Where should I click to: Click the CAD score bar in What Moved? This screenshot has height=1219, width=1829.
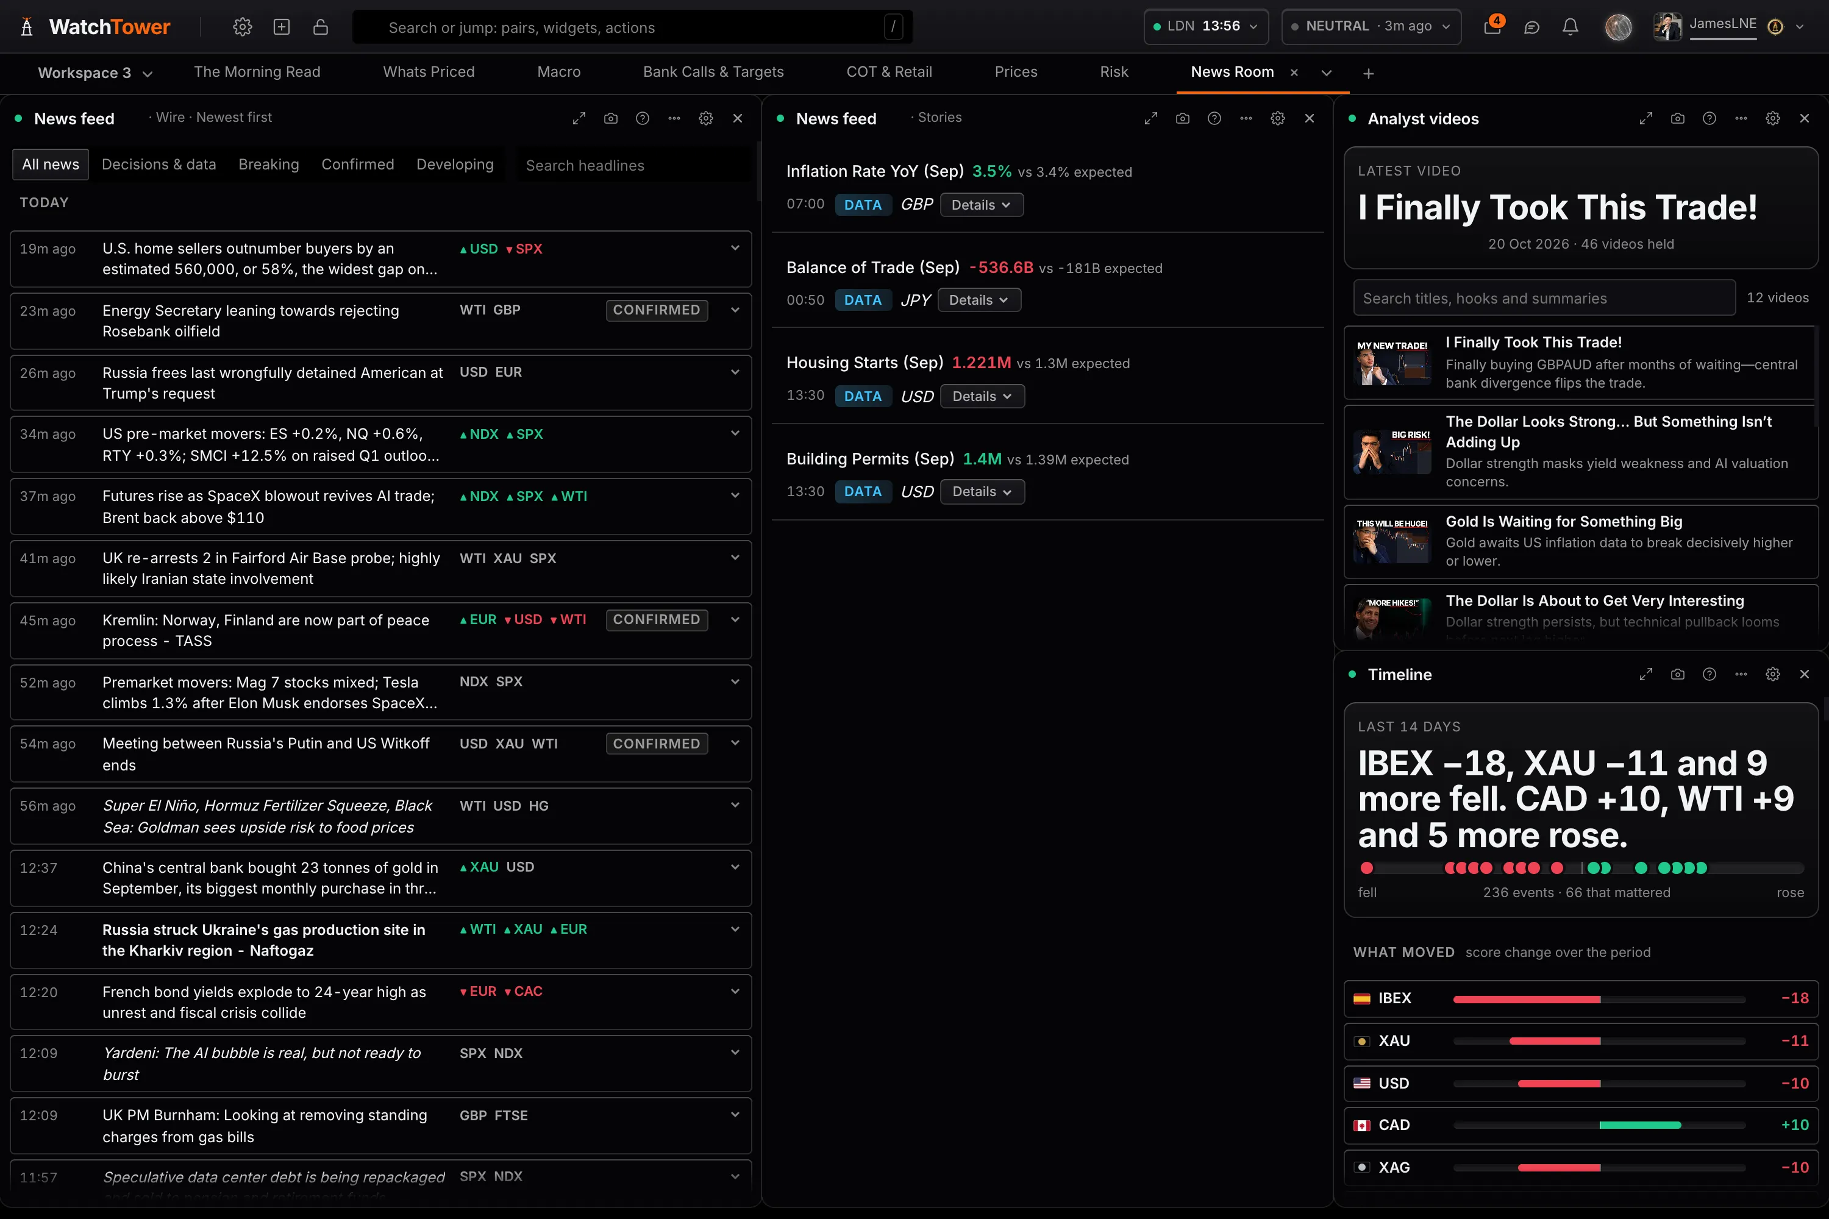1599,1126
